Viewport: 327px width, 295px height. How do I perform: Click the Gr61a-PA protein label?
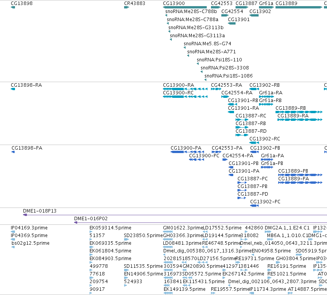pyautogui.click(x=272, y=156)
